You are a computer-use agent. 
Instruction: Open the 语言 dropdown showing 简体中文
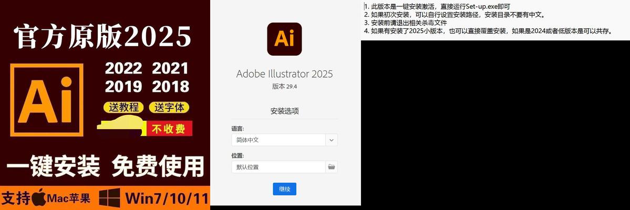tap(284, 140)
